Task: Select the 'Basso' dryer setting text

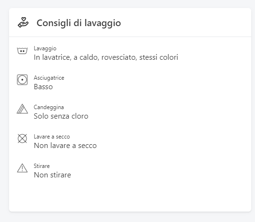Action: point(43,87)
